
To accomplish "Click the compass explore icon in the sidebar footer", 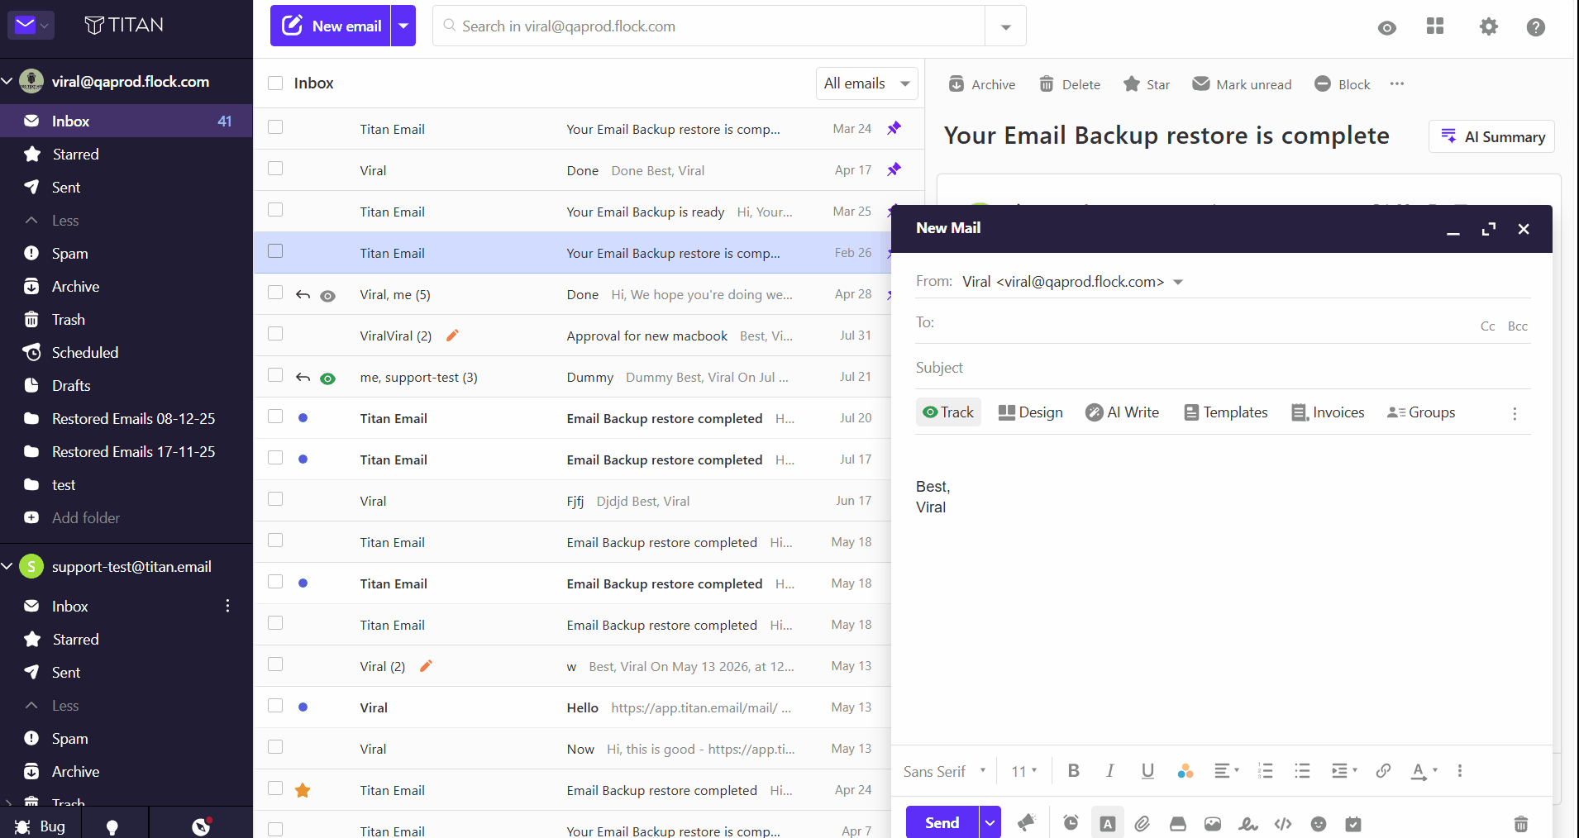I will point(201,826).
